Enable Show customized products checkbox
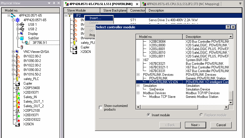The width and height of the screenshot is (245, 138). click(101, 107)
